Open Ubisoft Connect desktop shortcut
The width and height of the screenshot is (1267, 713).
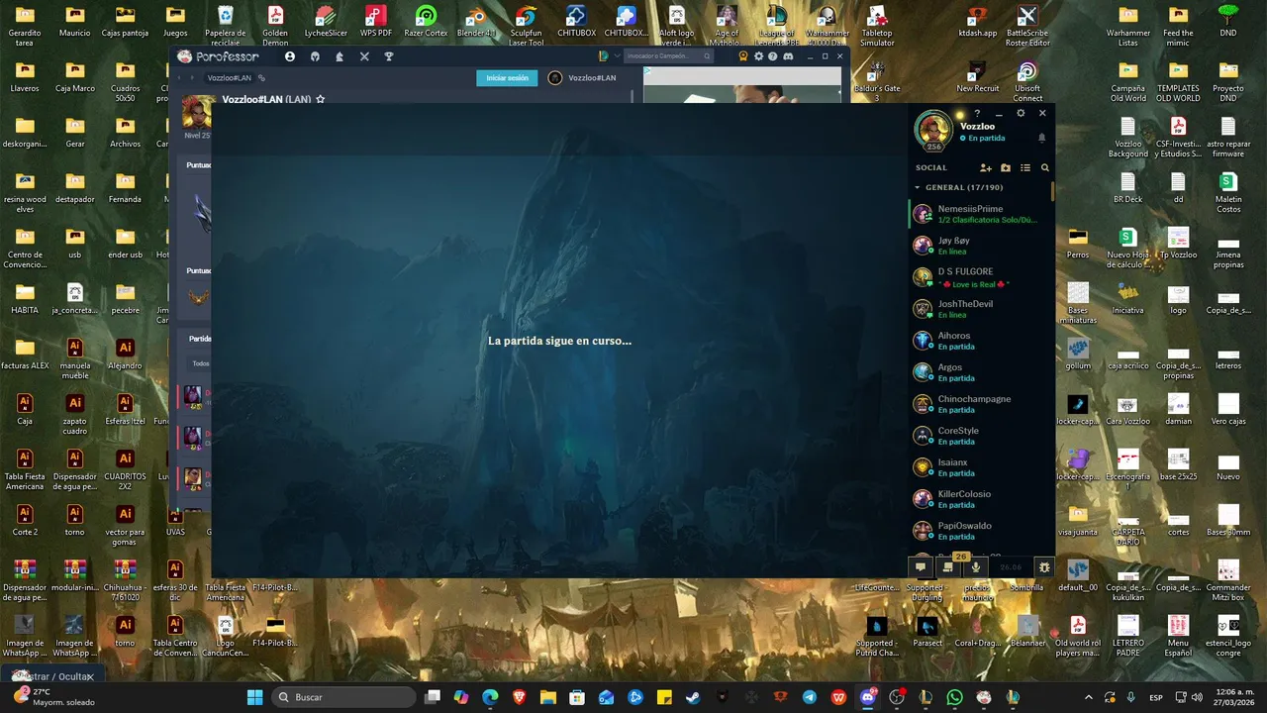click(1027, 81)
